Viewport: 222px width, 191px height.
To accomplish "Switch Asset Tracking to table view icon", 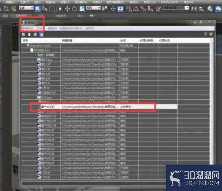I will (x=41, y=35).
